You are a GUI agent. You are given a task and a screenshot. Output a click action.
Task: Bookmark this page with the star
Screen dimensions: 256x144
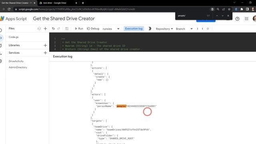tap(229, 9)
